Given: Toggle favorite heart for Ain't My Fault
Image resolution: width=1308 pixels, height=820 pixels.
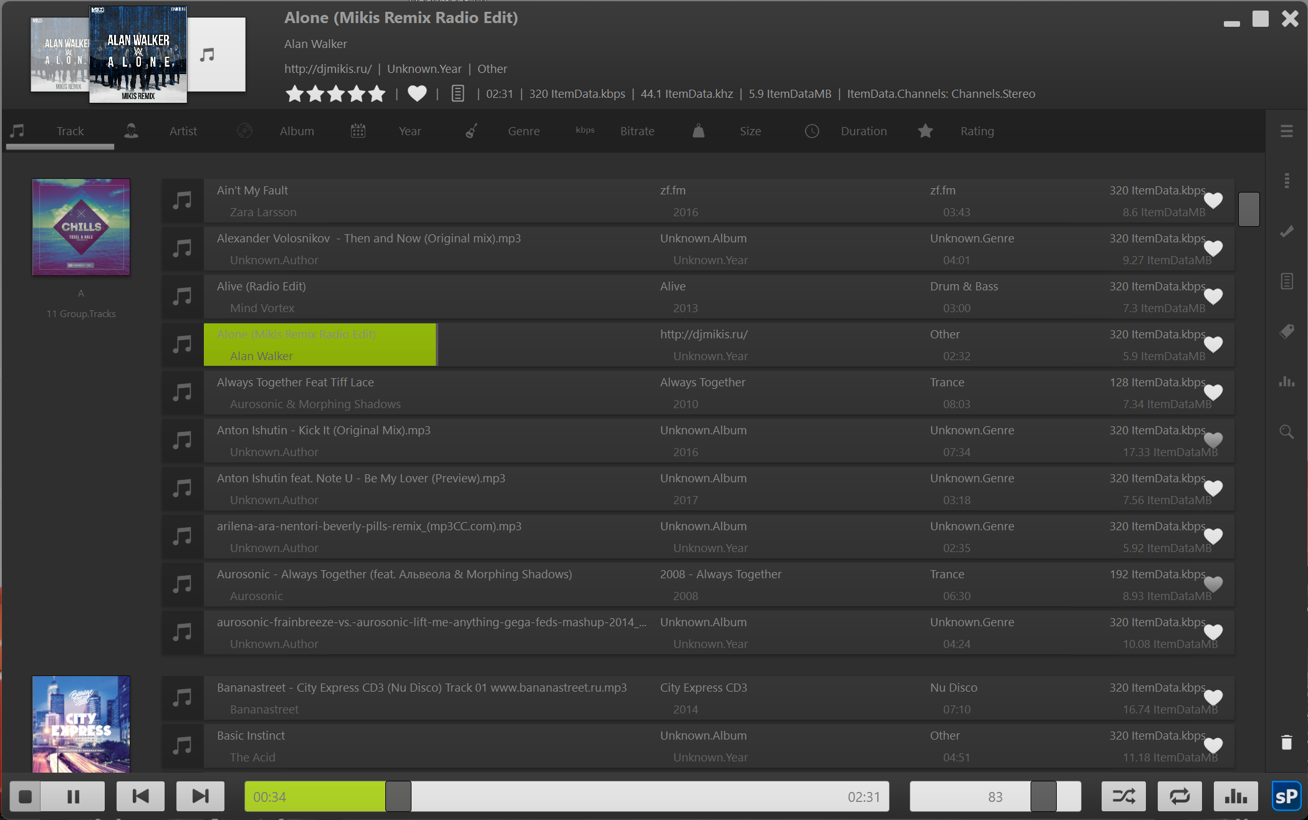Looking at the screenshot, I should click(x=1213, y=201).
